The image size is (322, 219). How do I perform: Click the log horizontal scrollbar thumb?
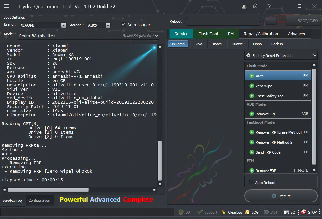click(x=48, y=190)
